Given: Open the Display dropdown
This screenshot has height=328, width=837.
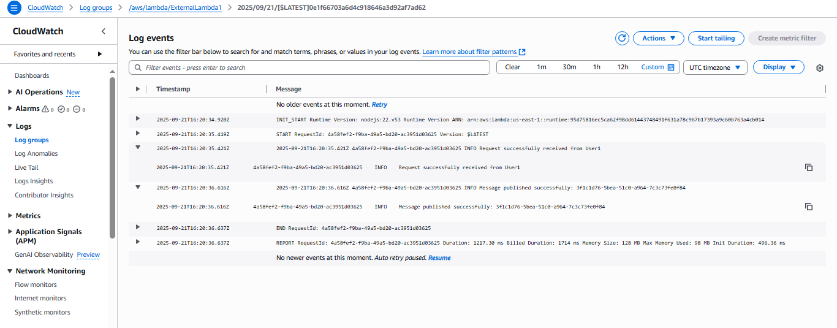Looking at the screenshot, I should coord(779,67).
